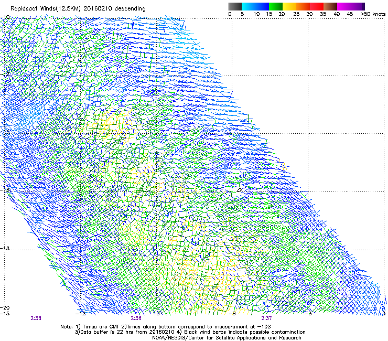
Task: Click the '-20' latitude label on left axis
Action: 5,307
